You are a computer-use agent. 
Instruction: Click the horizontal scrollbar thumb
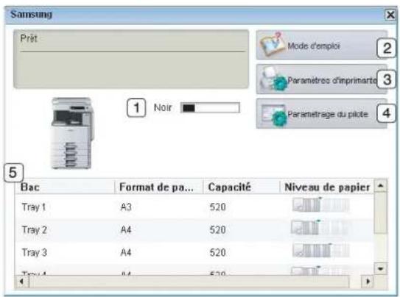click(189, 282)
